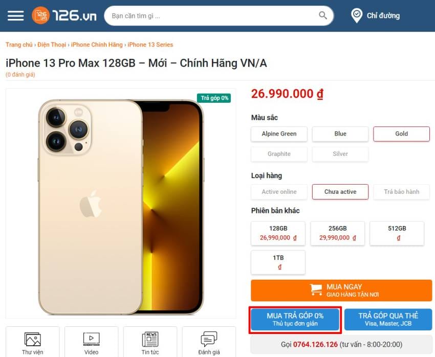
Task: Select the Alpine Green color option
Action: point(279,134)
